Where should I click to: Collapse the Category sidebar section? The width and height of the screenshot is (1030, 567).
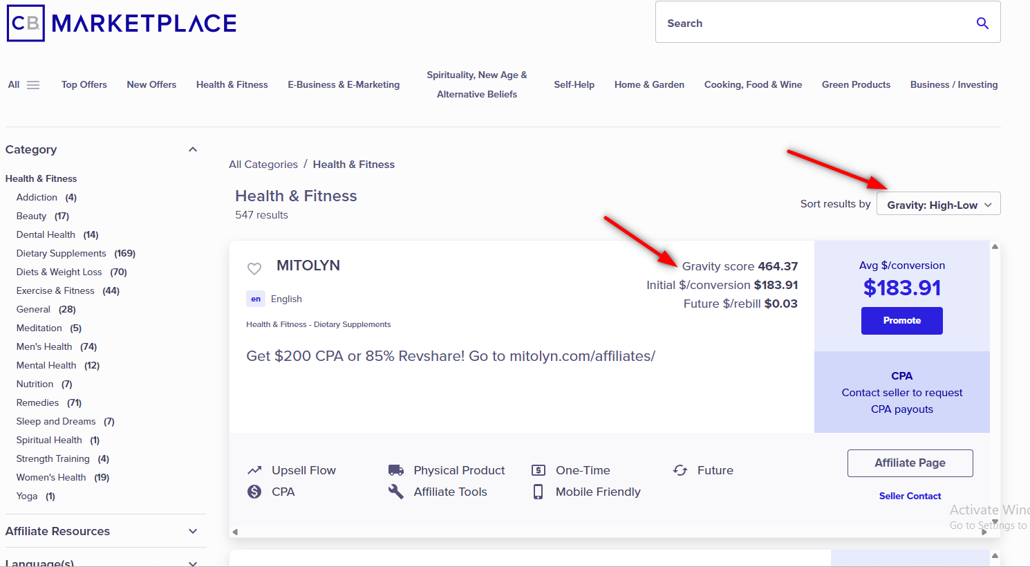click(193, 149)
